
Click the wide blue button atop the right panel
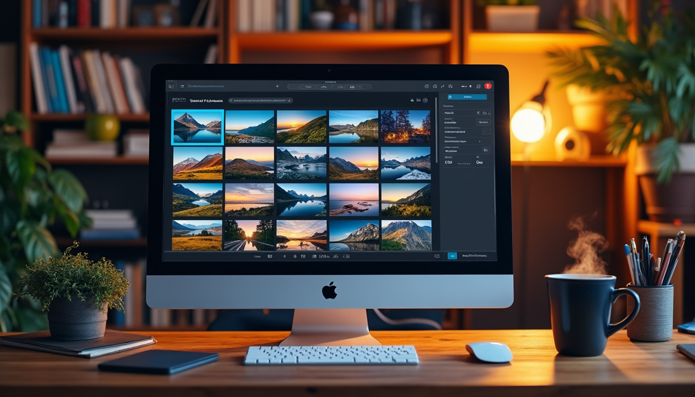467,97
